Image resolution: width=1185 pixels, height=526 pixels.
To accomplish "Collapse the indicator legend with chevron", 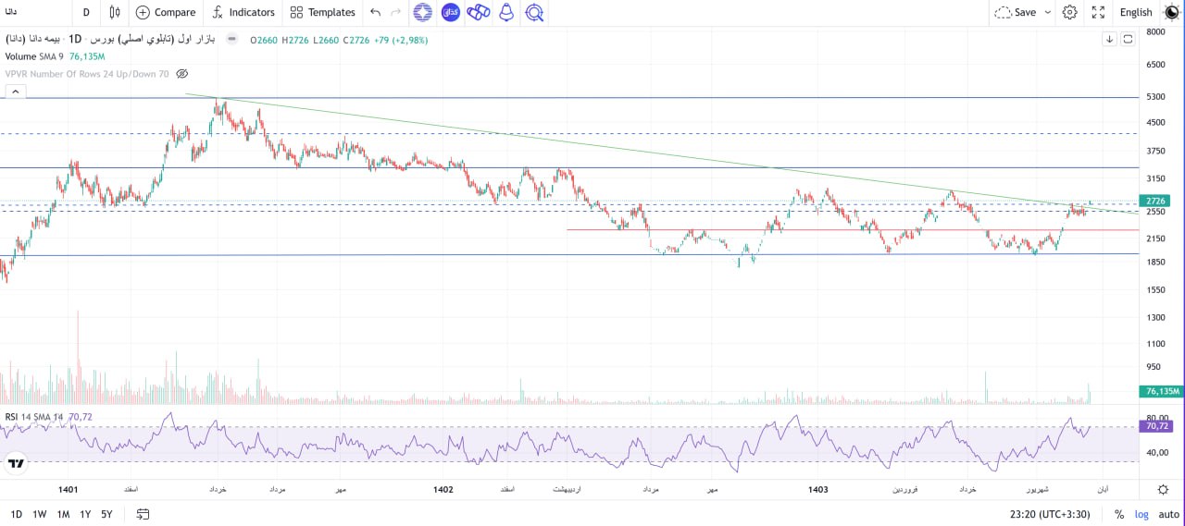I will tap(16, 92).
